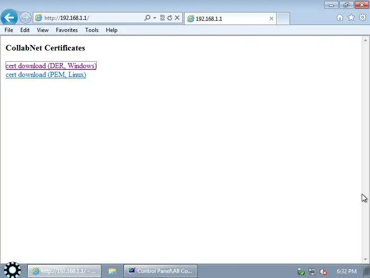Click the Show Desktop strip
This screenshot has width=370, height=278.
[367, 271]
